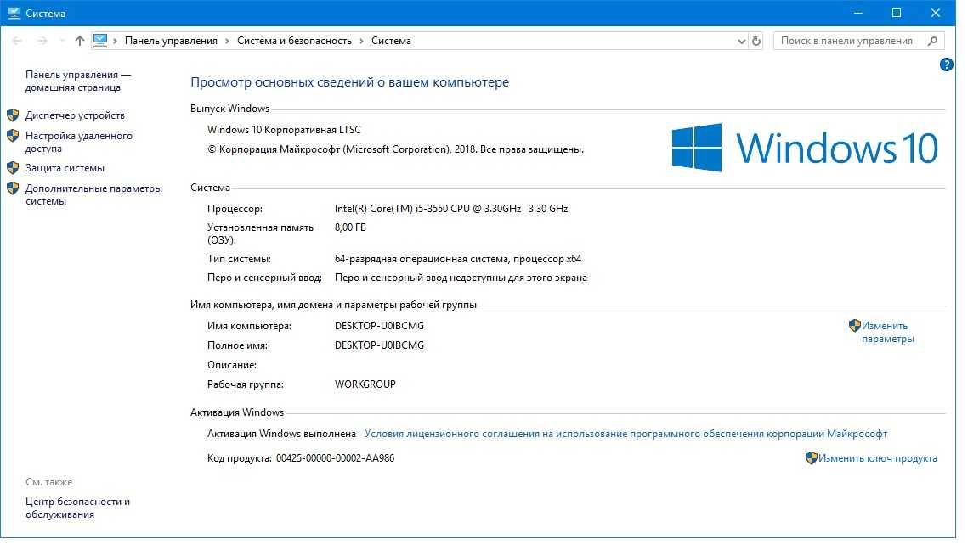Open the 'Система и безопасность' breadcrumb
Screen dimensions: 979x550
[294, 41]
